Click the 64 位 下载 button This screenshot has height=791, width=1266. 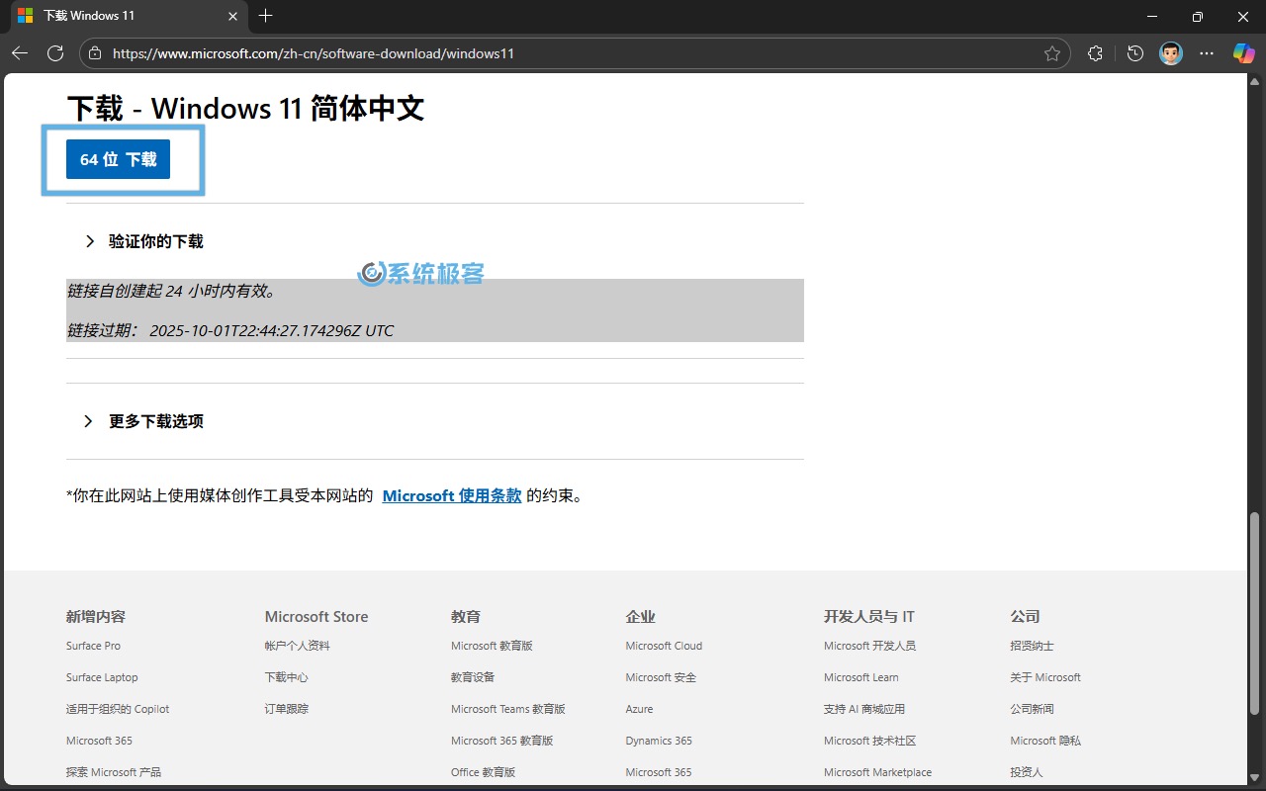pos(118,159)
